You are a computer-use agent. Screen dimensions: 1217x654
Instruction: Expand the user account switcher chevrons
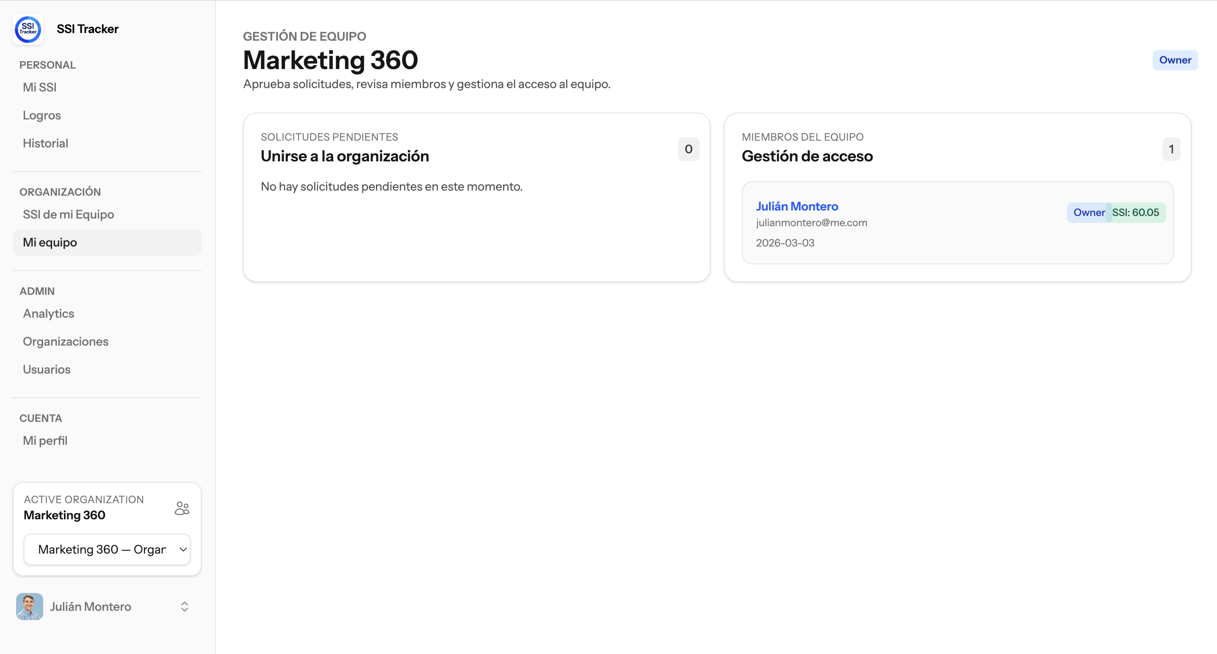(185, 606)
